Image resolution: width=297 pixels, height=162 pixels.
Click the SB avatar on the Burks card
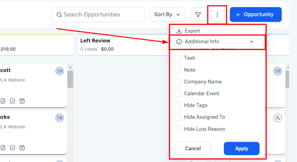tap(59, 118)
